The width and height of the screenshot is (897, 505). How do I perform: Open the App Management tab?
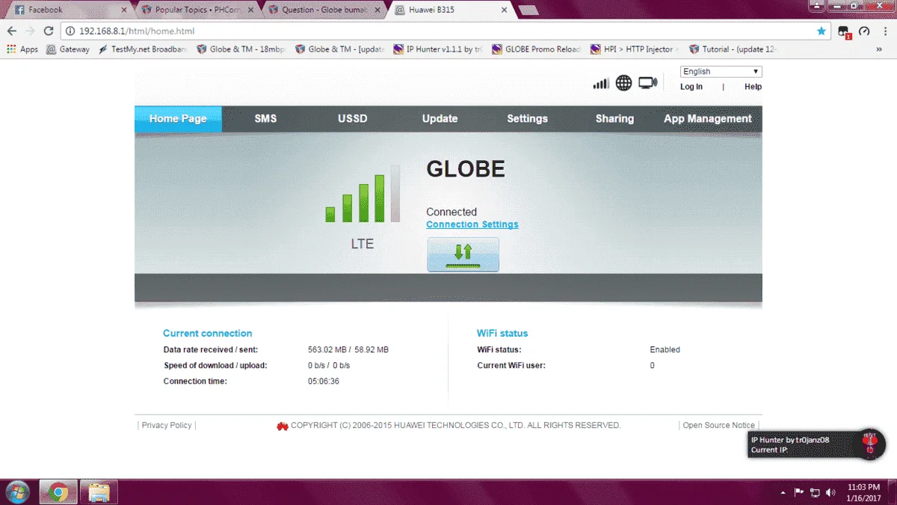[708, 118]
